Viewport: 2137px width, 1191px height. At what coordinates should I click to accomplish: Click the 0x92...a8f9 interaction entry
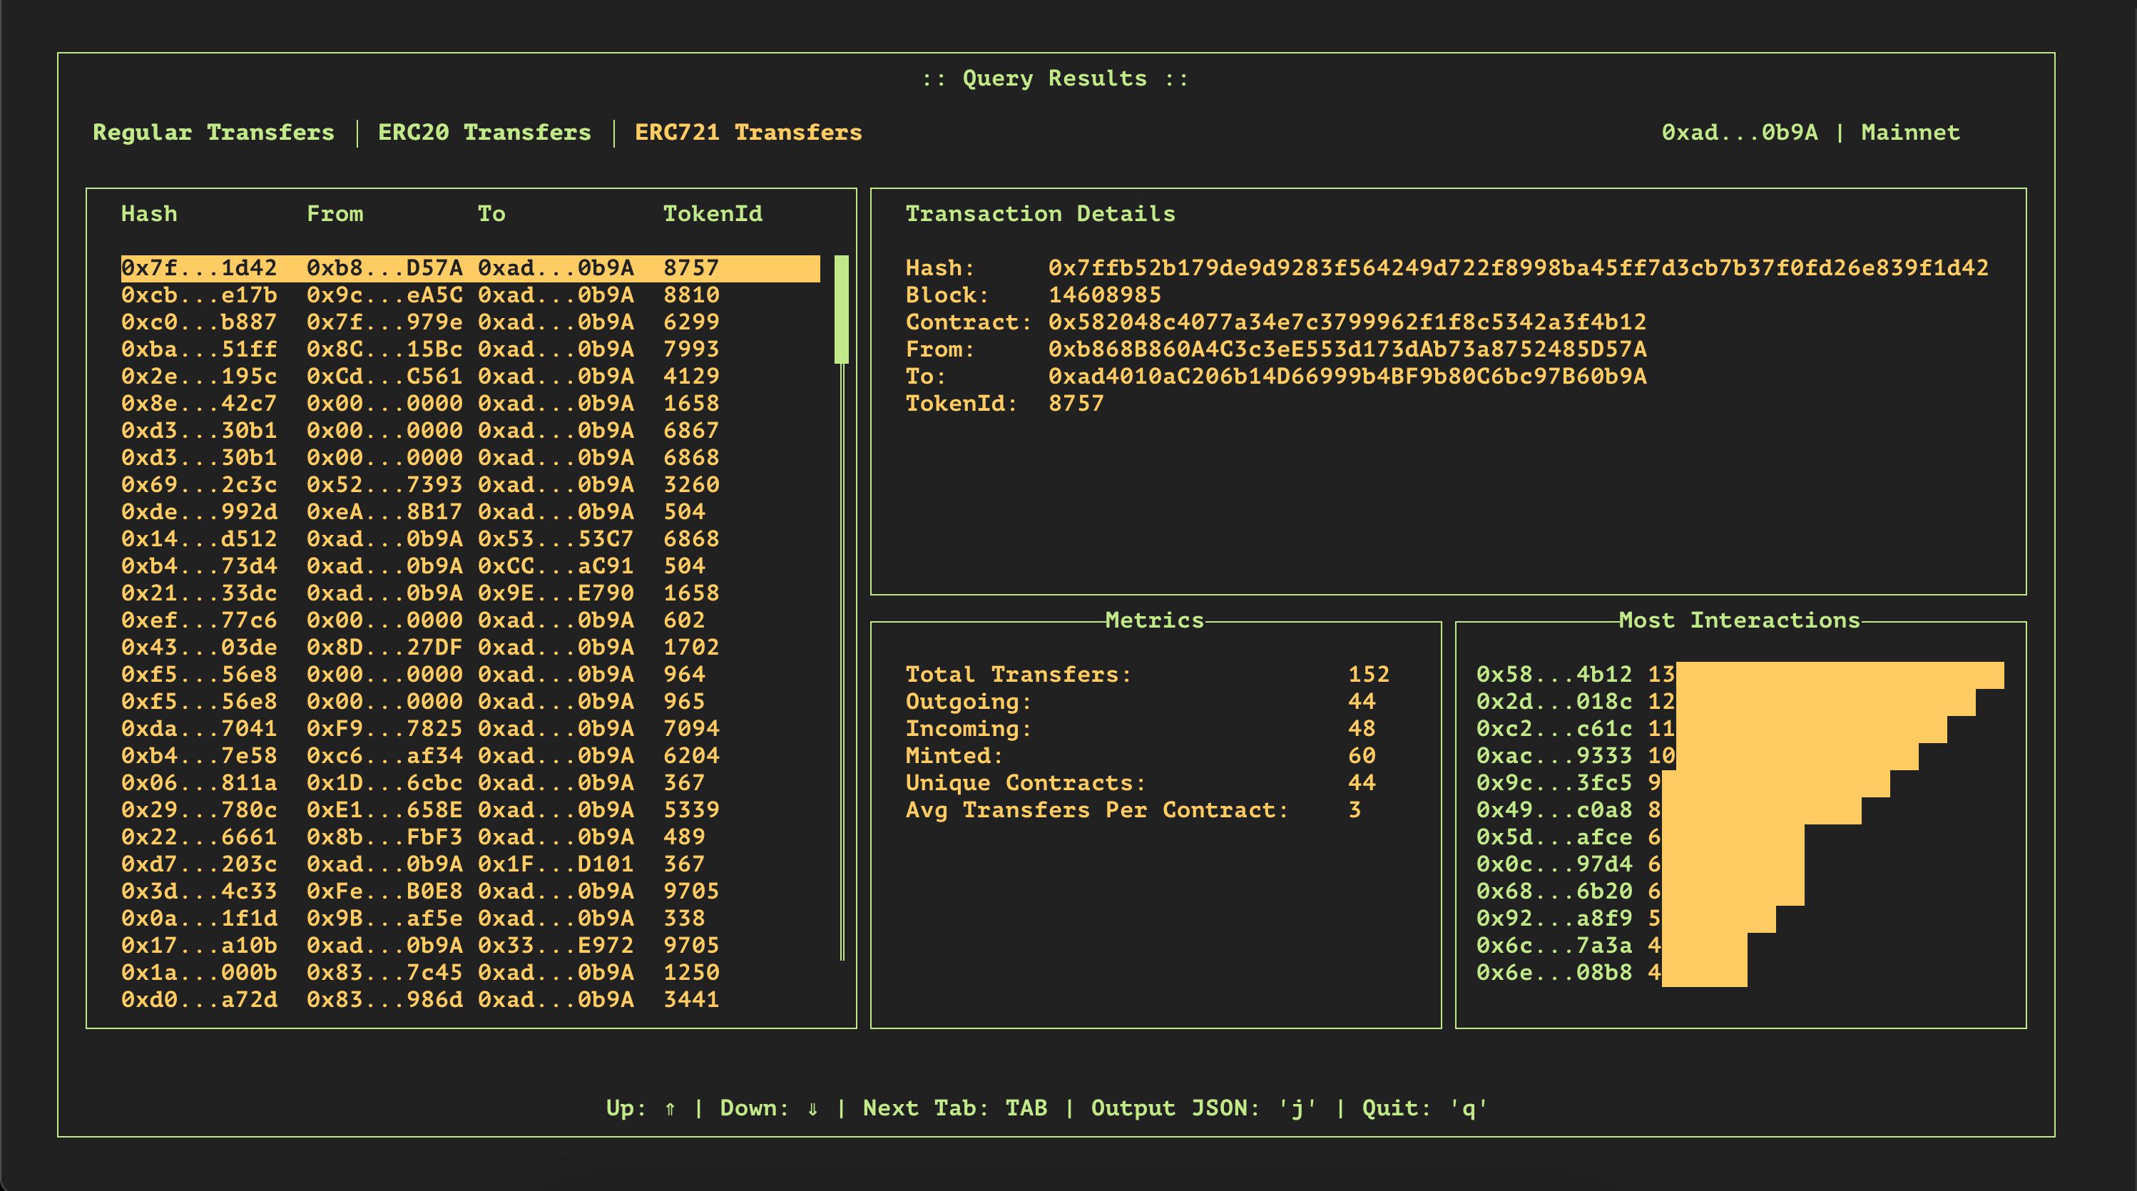point(1626,919)
